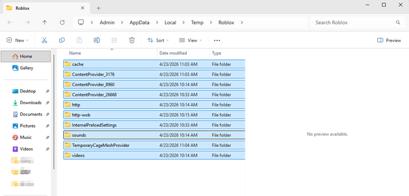
Task: Click pin icon next to Music
Action: point(47,137)
